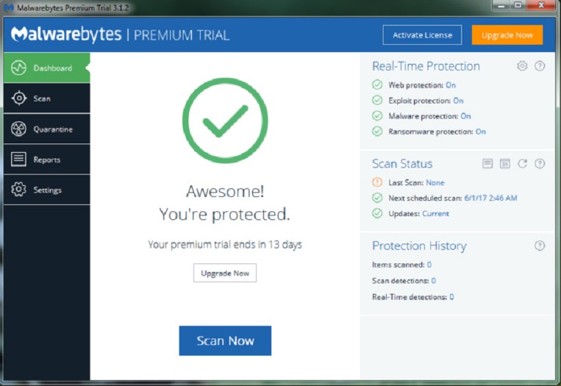Open scan scheduler calendar icon

point(505,163)
